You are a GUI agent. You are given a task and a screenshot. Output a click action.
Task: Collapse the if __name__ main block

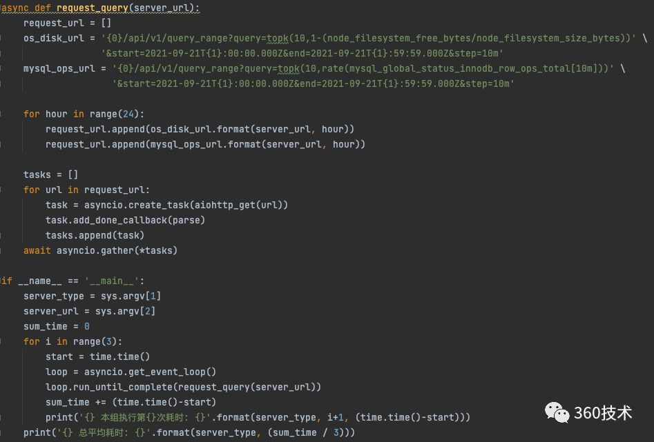(x=2, y=281)
